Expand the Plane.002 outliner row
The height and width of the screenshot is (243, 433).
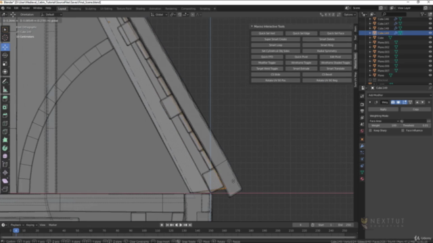370,47
